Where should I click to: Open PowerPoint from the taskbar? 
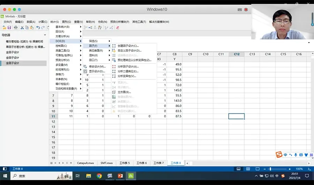(x=120, y=176)
